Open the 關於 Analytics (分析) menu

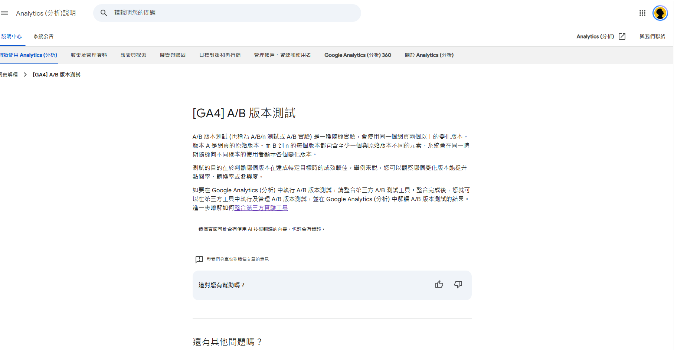click(x=429, y=55)
